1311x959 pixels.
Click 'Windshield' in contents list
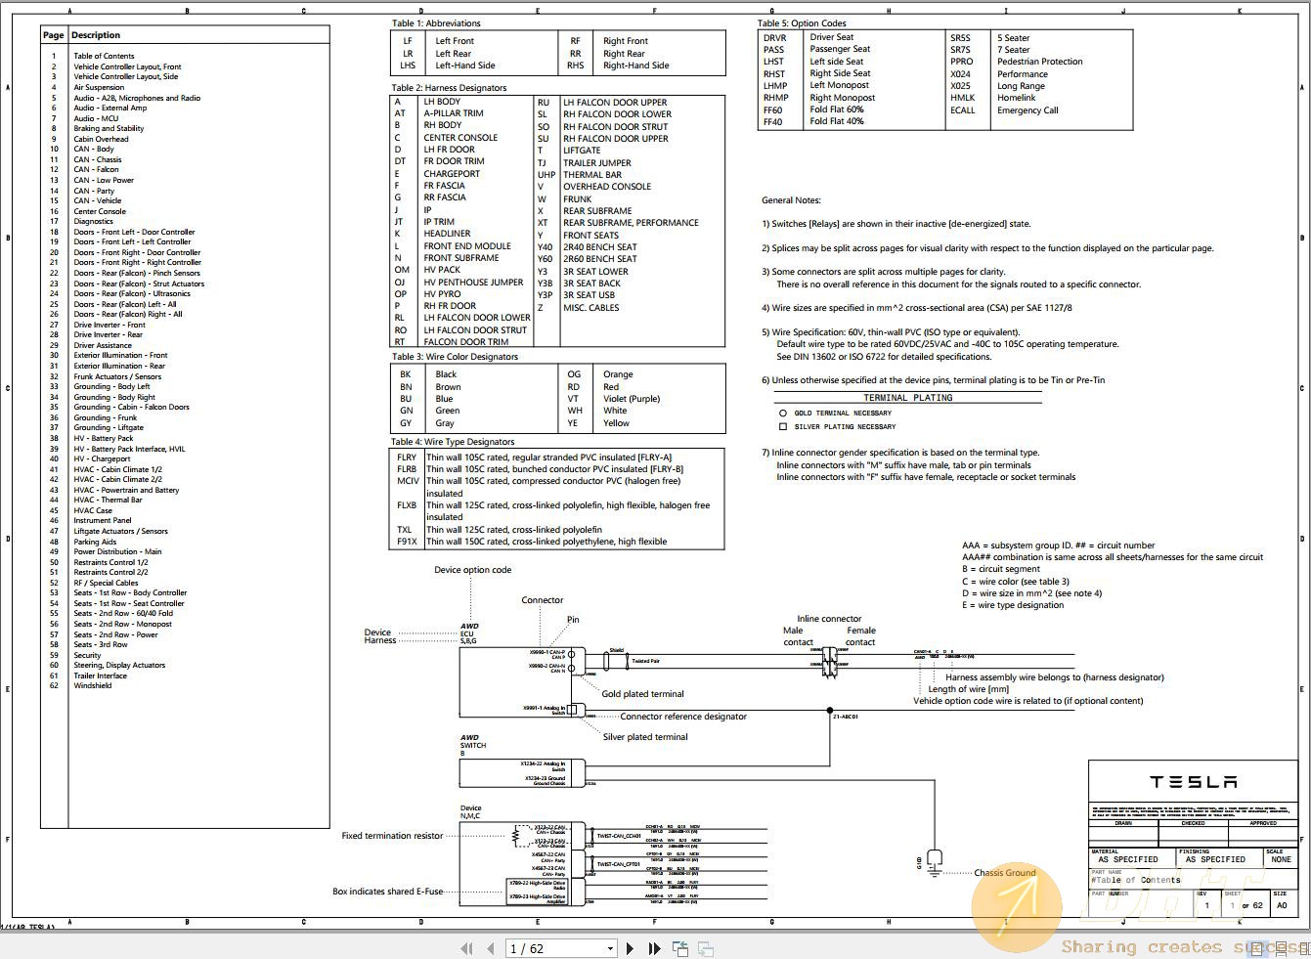93,685
